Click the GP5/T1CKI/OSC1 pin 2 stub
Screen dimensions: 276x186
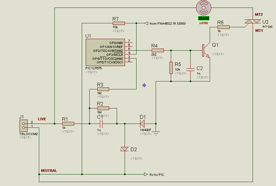129,62
